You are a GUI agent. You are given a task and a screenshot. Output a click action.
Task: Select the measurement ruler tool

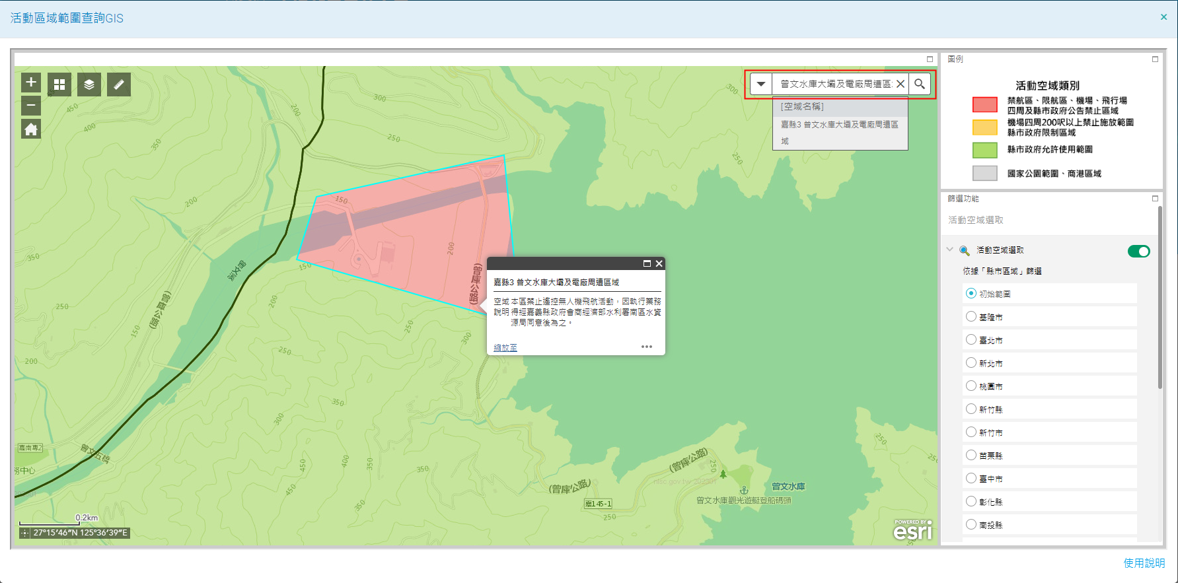tap(119, 85)
